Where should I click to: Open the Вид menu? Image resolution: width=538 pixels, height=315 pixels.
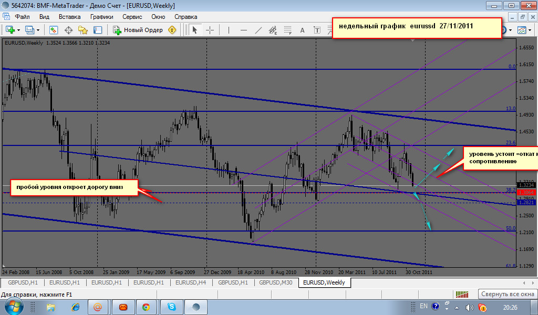[44, 17]
